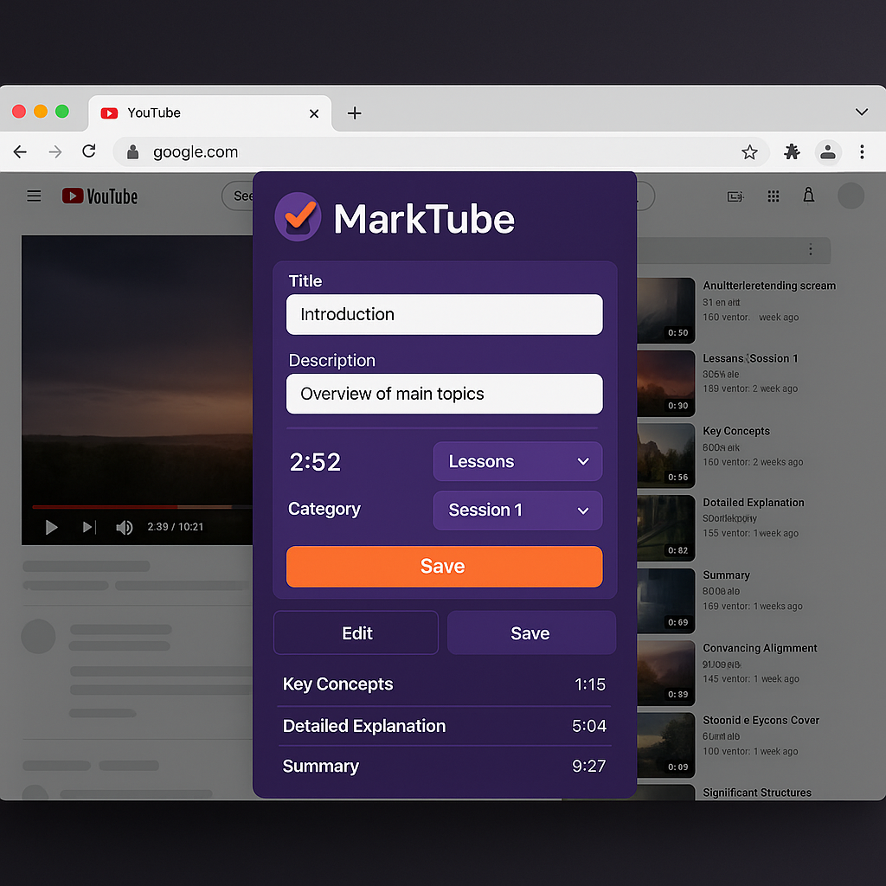Click the Title field containing Introduction

(444, 314)
